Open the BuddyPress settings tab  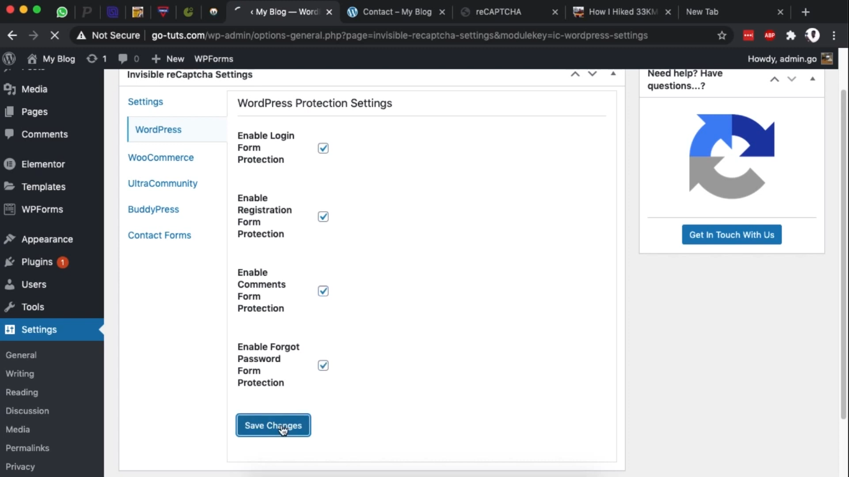tap(154, 209)
